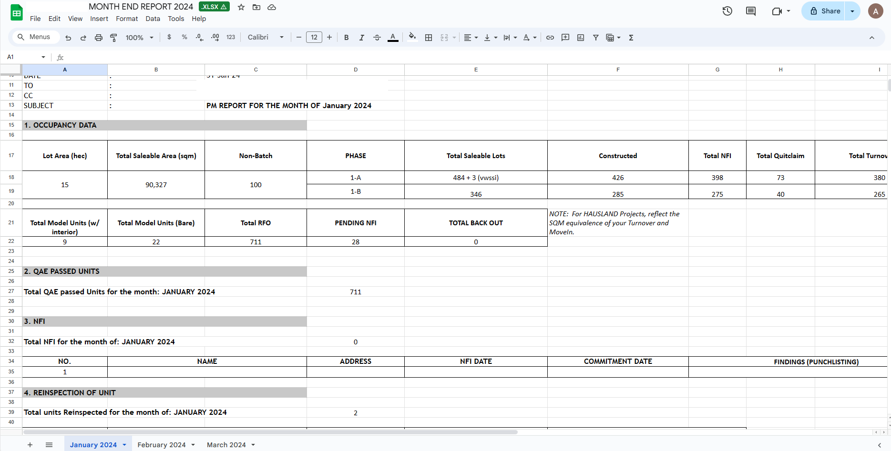Decrease decimal places
The height and width of the screenshot is (451, 891).
[200, 37]
